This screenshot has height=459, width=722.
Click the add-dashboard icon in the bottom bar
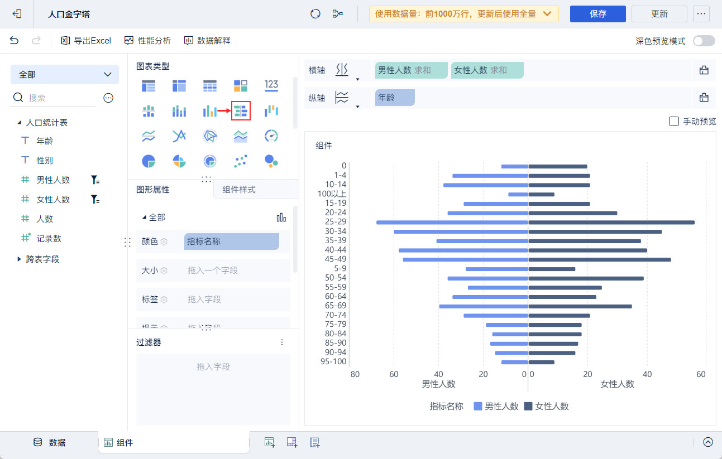[292, 442]
